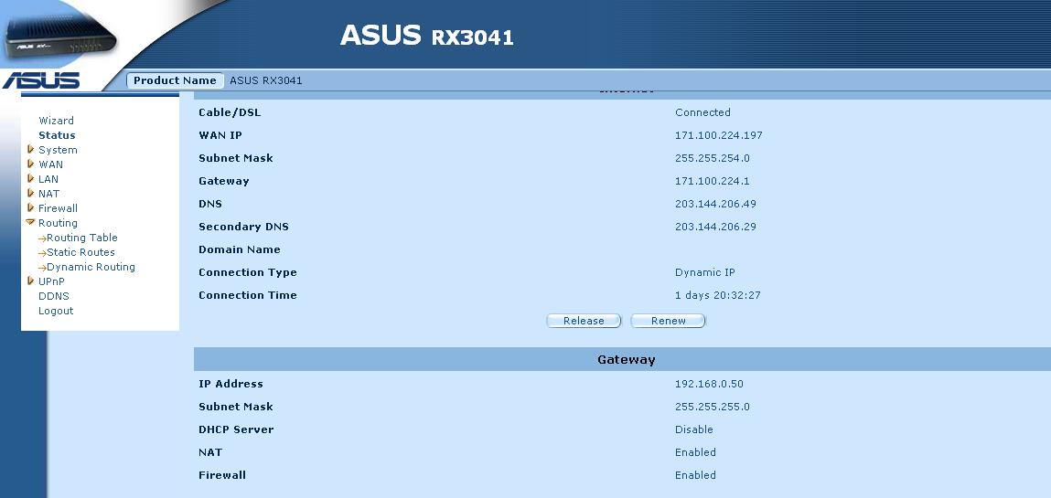Open the Routing menu item
The height and width of the screenshot is (498, 1051).
tap(58, 223)
